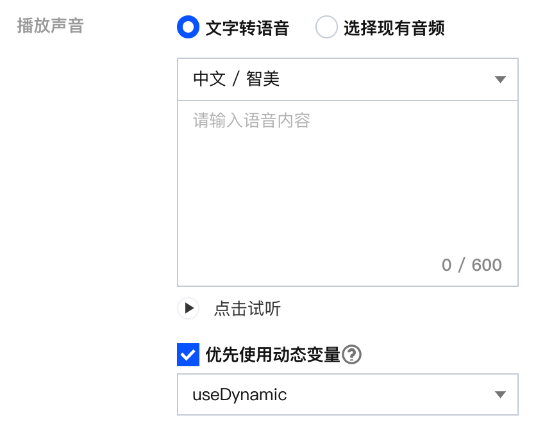Click the 播放声音 field label
Screen dimensions: 545x429
[51, 27]
